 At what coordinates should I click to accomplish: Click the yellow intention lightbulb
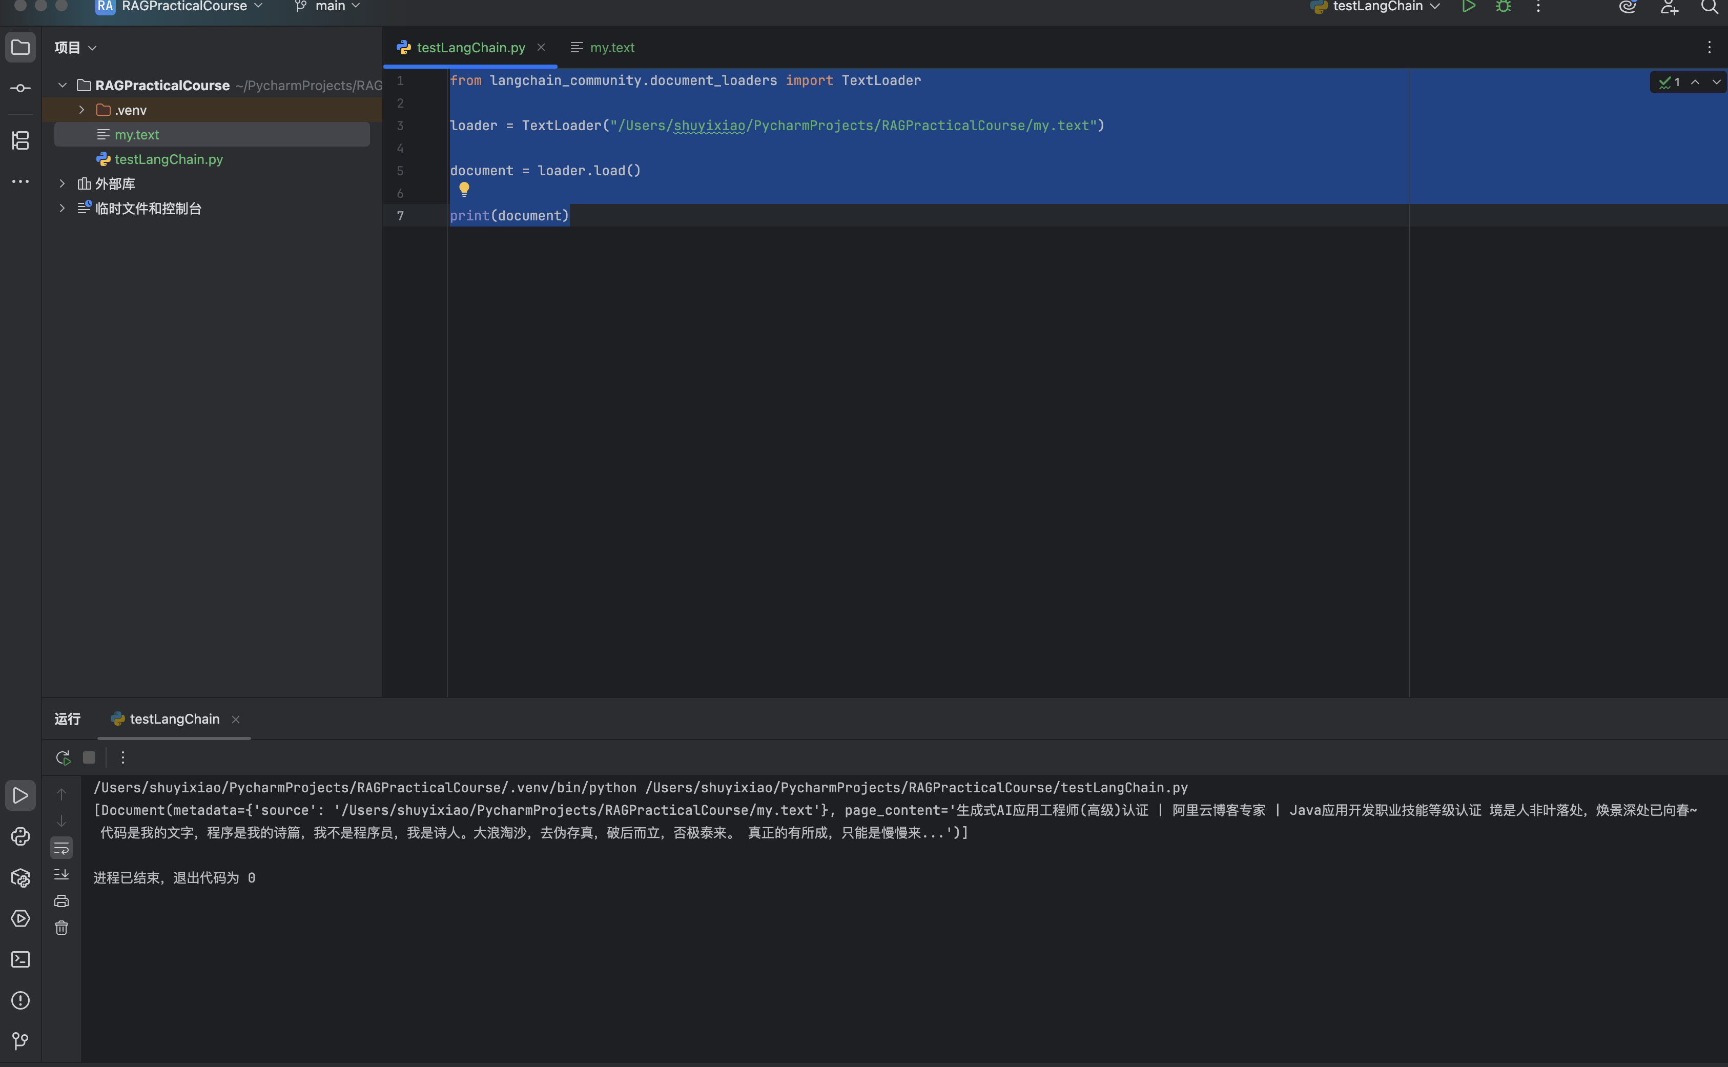[x=464, y=189]
